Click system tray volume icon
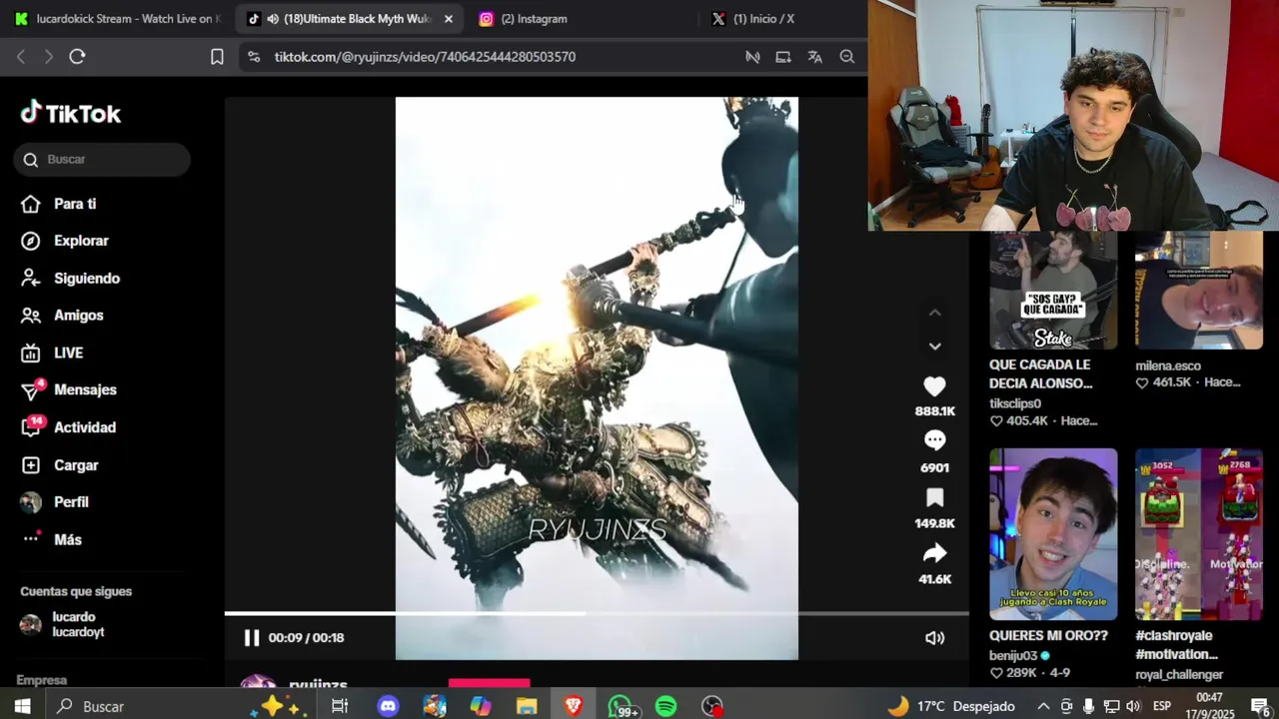 point(1133,706)
